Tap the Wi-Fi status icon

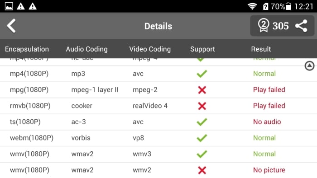point(252,6)
